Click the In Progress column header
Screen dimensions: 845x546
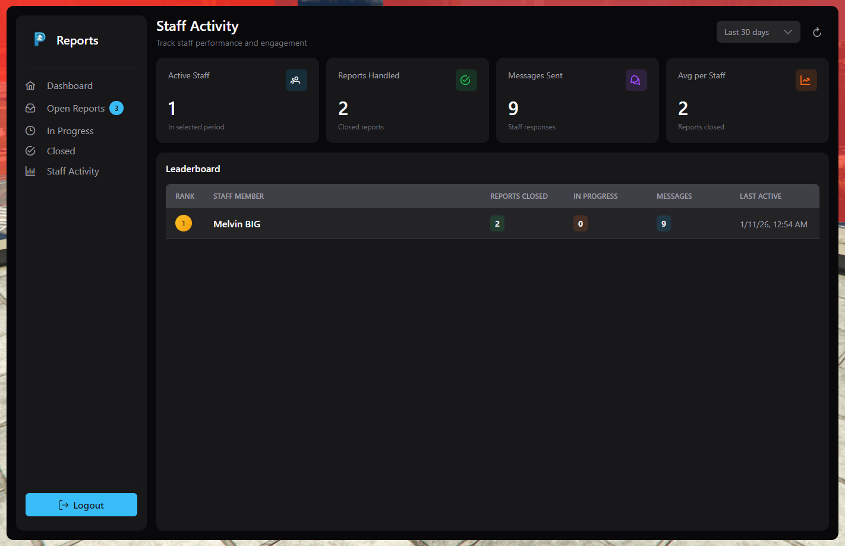(595, 196)
